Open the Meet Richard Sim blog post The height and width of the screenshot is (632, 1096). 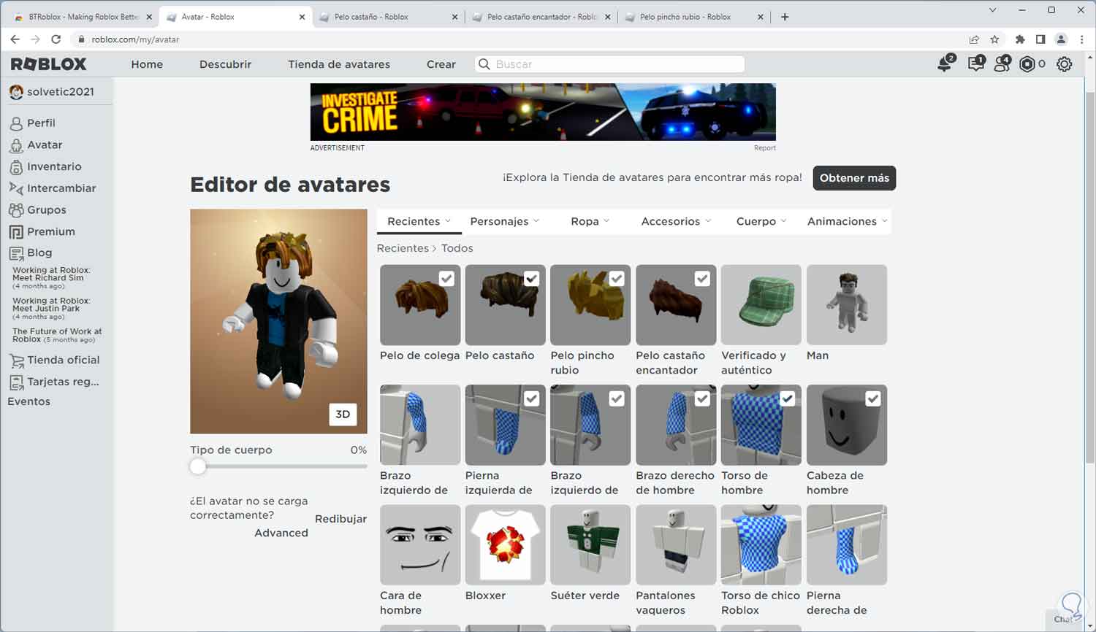click(x=51, y=277)
